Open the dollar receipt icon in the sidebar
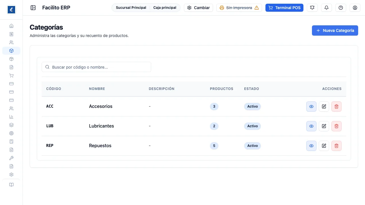This screenshot has width=365, height=205. (11, 34)
